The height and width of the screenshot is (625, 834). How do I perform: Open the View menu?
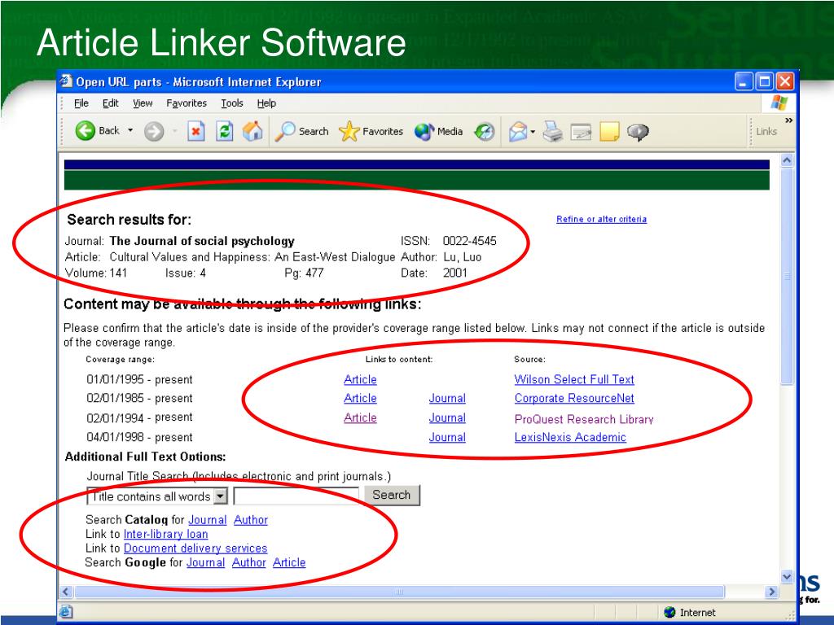143,103
